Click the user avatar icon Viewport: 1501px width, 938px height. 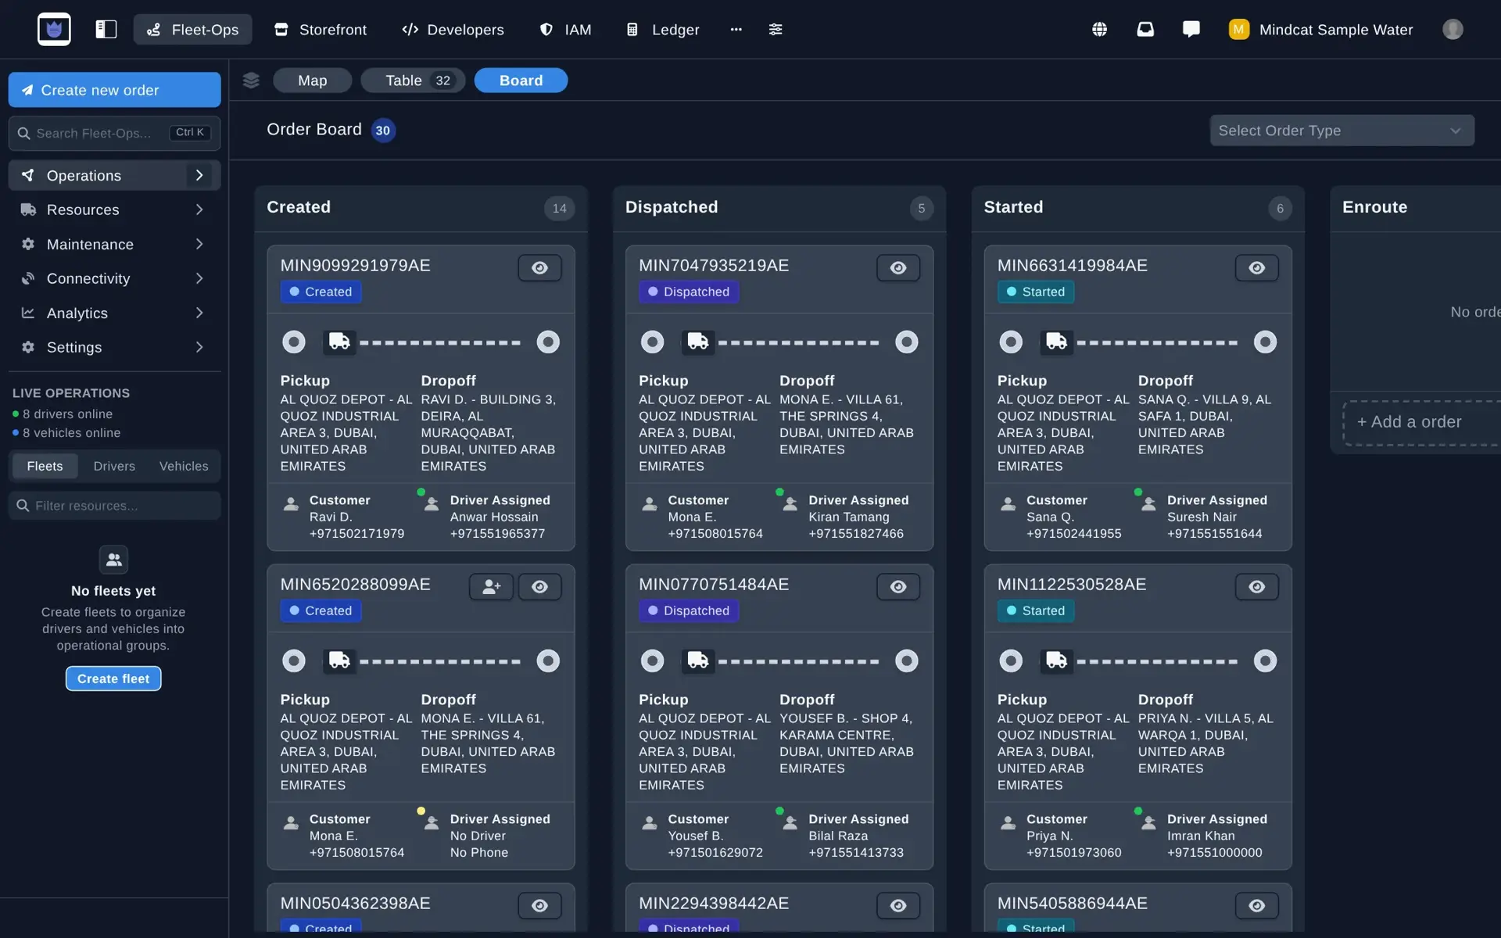pos(1453,30)
